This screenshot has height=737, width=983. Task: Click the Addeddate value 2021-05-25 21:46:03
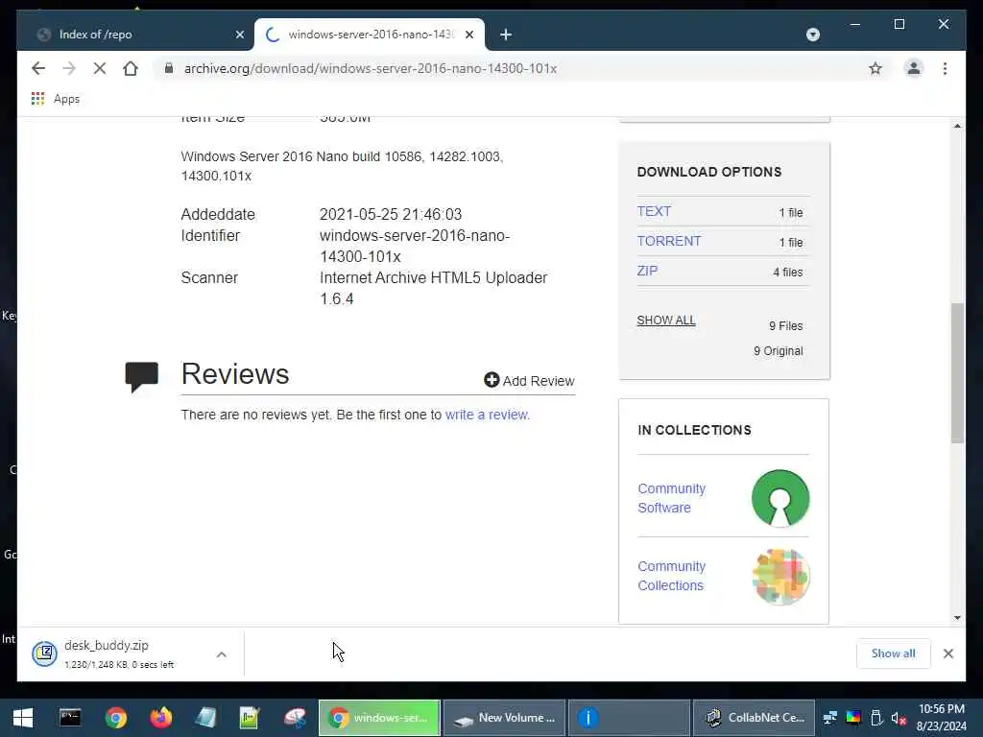(391, 214)
